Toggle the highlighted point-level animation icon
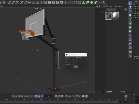 tap(86, 96)
